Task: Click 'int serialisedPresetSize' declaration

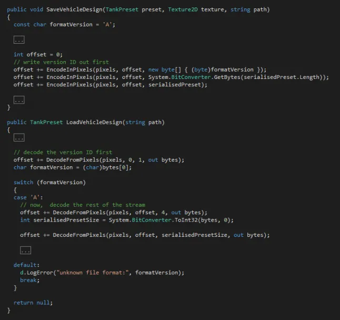Action: point(59,220)
